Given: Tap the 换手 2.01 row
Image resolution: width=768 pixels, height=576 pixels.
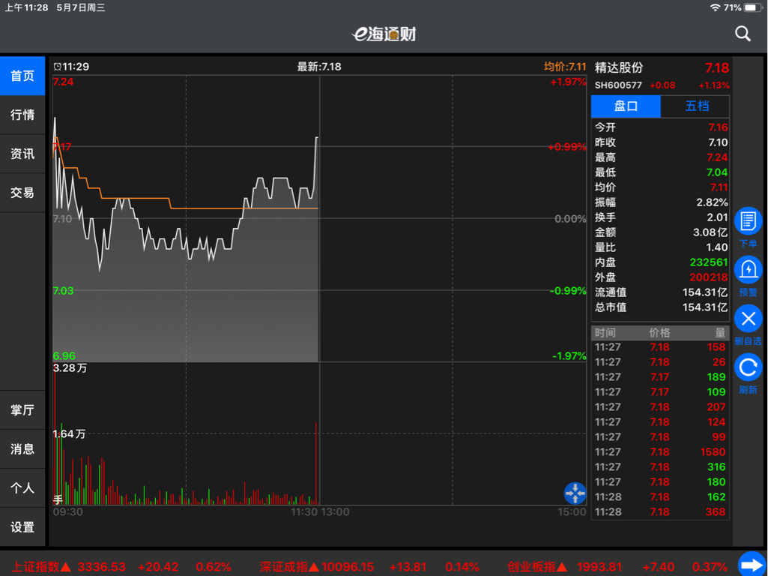Looking at the screenshot, I should coord(661,217).
